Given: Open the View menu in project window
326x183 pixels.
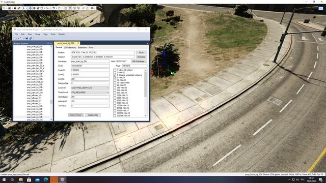Looking at the screenshot, I should tap(30, 34).
